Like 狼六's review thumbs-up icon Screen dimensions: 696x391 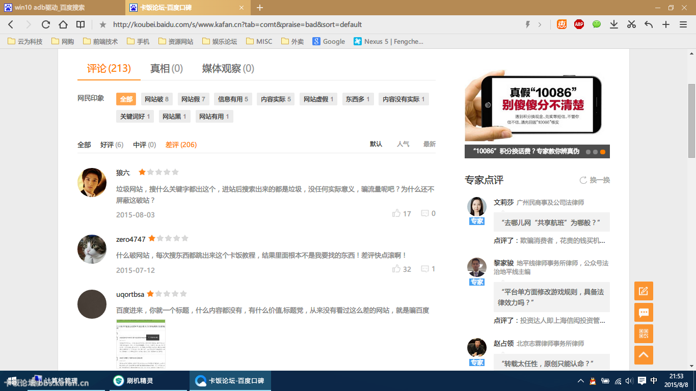click(396, 213)
